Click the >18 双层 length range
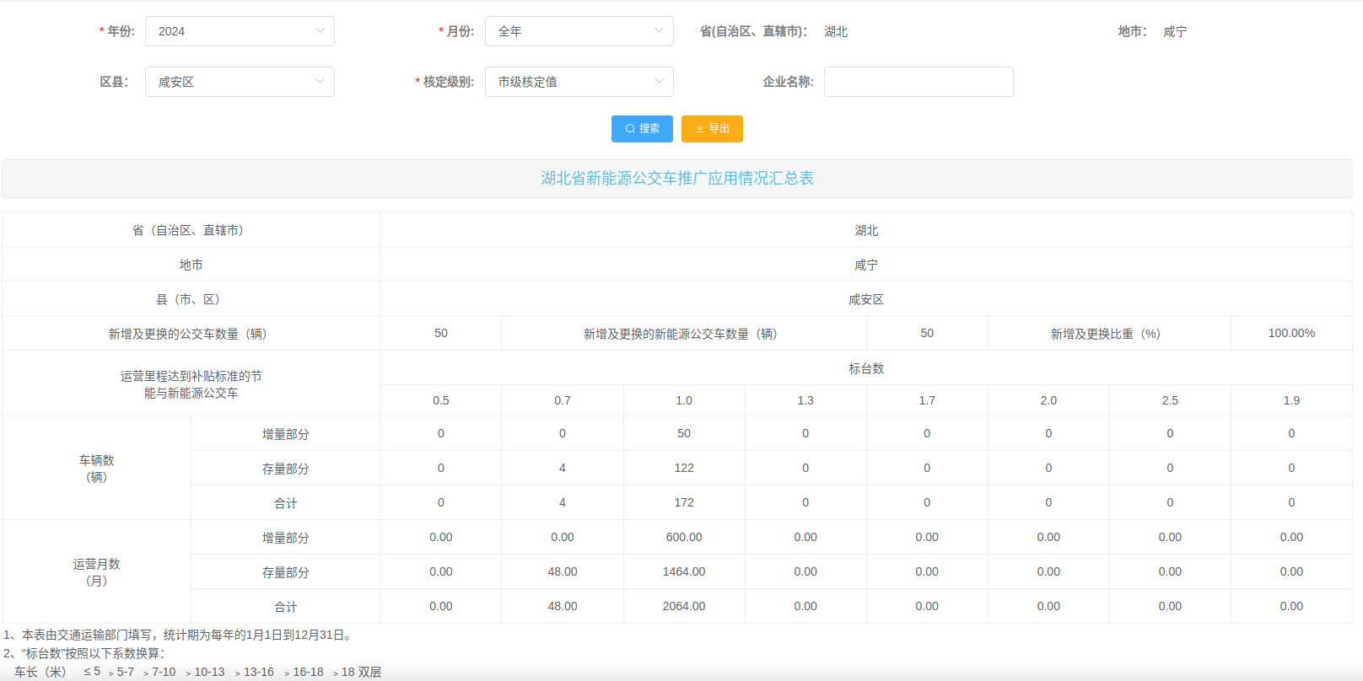The height and width of the screenshot is (681, 1363). click(358, 672)
